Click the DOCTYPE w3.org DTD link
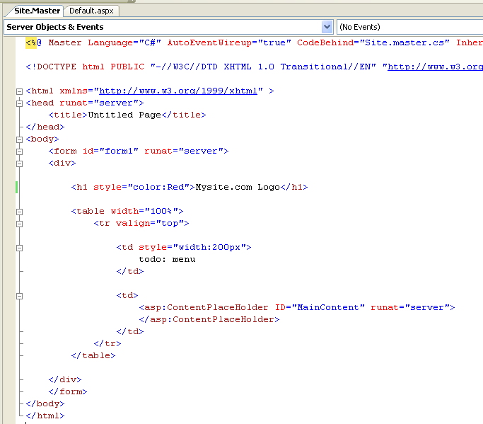The height and width of the screenshot is (424, 483). (435, 67)
